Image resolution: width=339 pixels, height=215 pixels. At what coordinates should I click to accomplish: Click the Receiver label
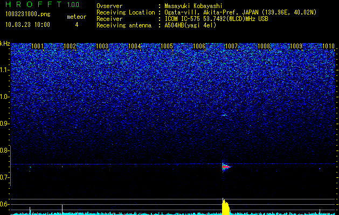(x=109, y=19)
